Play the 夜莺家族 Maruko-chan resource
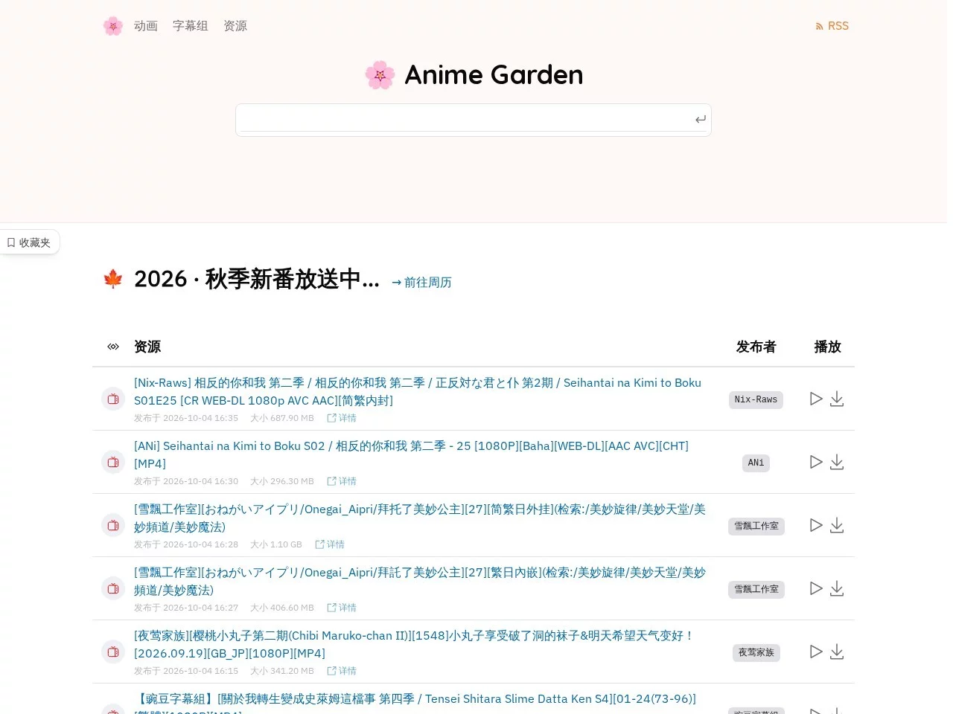 click(x=816, y=652)
